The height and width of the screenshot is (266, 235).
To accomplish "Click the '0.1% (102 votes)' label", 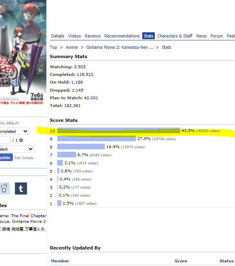I will click(x=75, y=195).
